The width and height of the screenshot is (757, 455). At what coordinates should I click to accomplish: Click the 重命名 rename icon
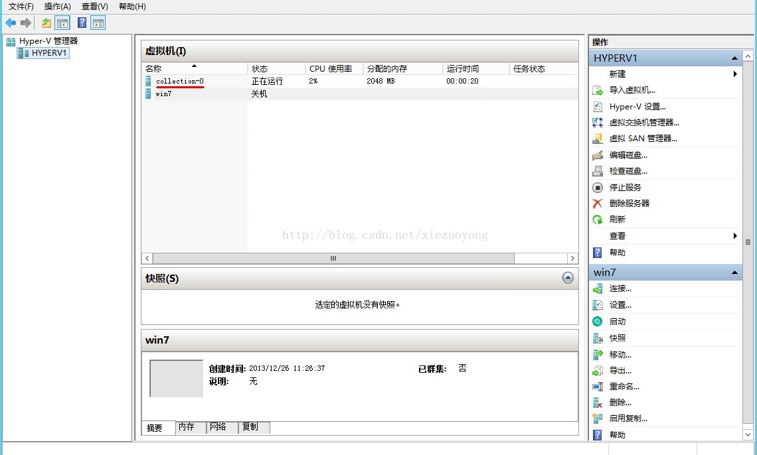point(598,387)
